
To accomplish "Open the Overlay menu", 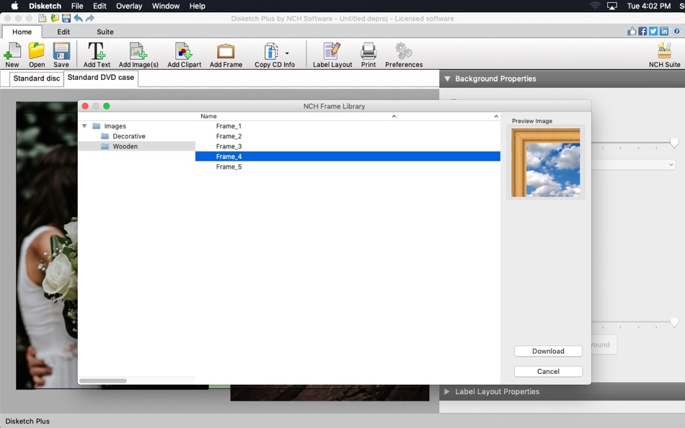I will [129, 6].
